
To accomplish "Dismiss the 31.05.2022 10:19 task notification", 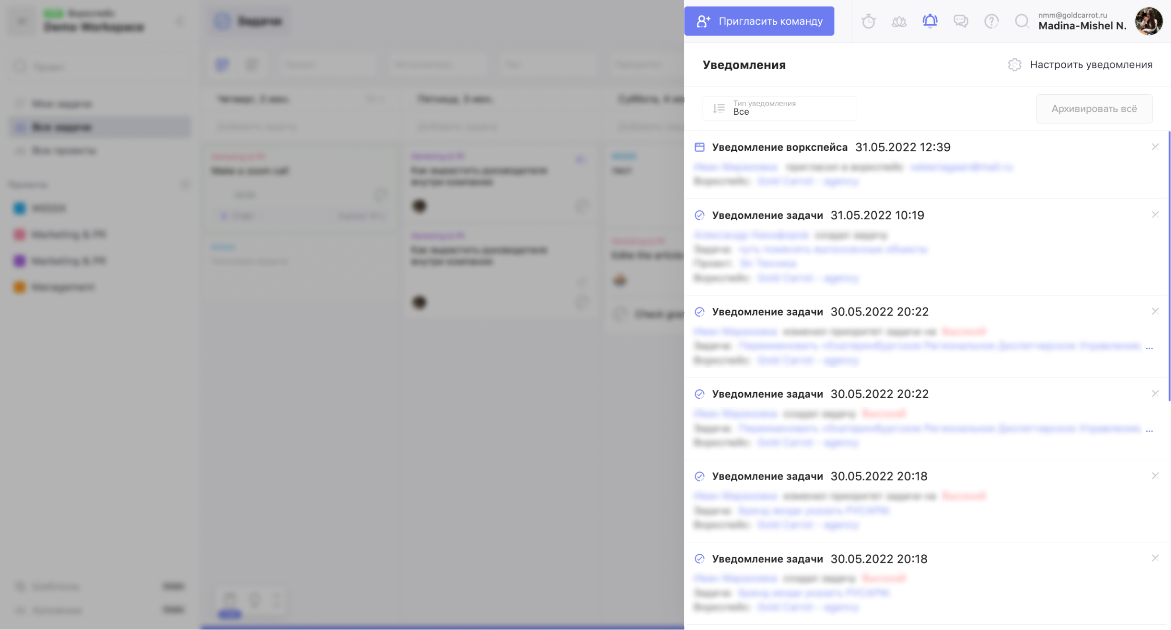I will pyautogui.click(x=1155, y=215).
